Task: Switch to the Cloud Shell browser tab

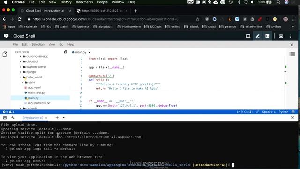Action: point(45,11)
